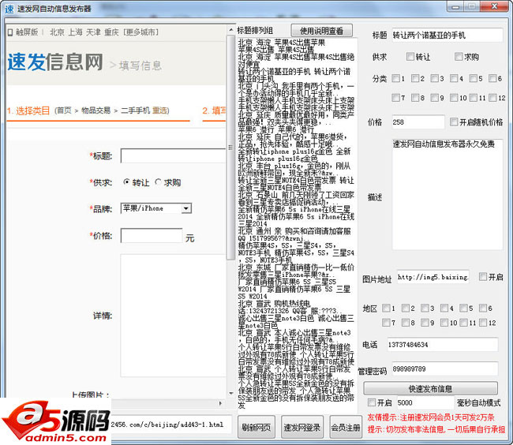Focus the 详情 text area
The image size is (513, 445).
[x=173, y=316]
